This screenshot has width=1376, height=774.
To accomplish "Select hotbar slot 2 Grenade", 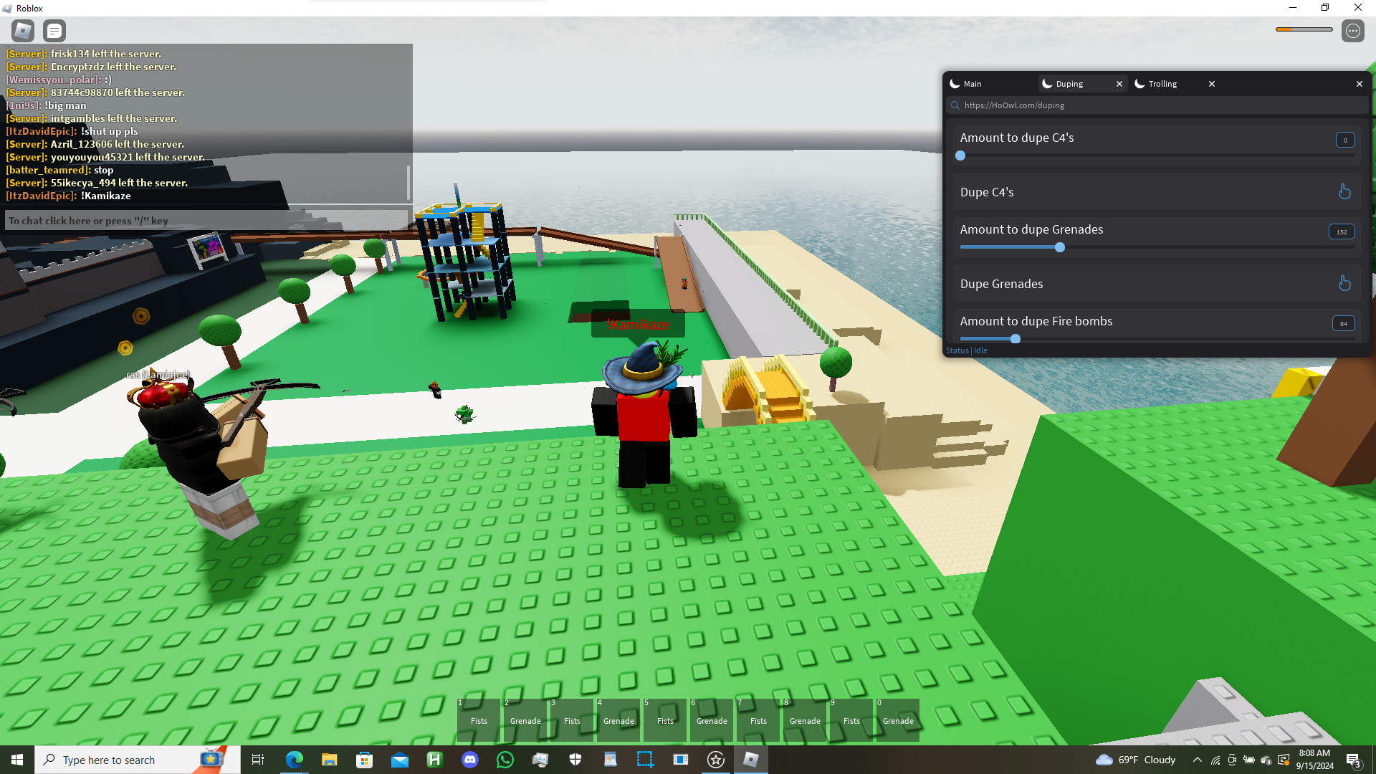I will click(x=525, y=720).
